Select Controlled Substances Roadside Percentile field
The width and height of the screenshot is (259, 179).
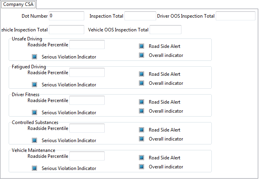[87, 128]
